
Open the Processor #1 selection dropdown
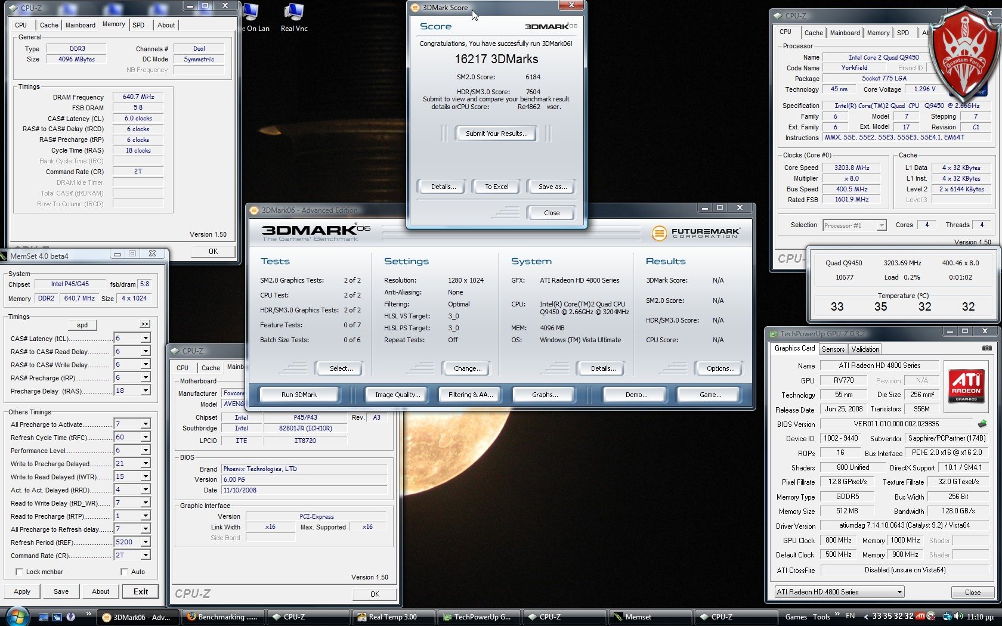click(x=881, y=225)
